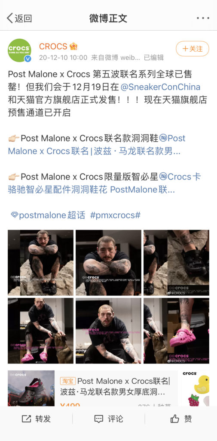The height and width of the screenshot is (441, 217).
Task: Open the Taobao link for Post Malone clogs
Action: 98,145
